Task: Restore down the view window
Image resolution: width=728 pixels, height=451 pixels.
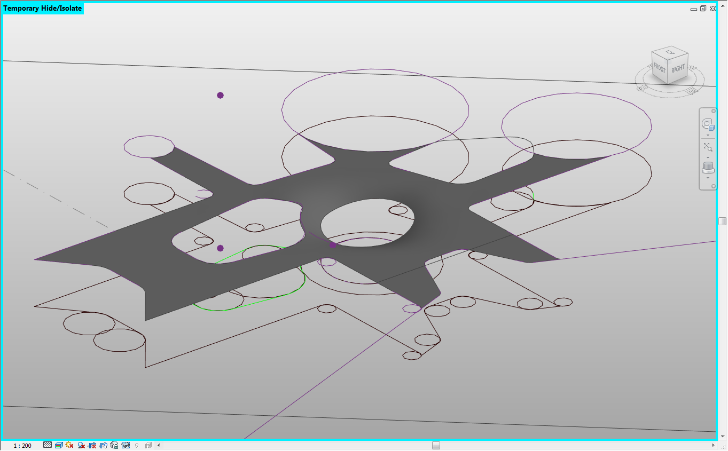Action: pos(703,8)
